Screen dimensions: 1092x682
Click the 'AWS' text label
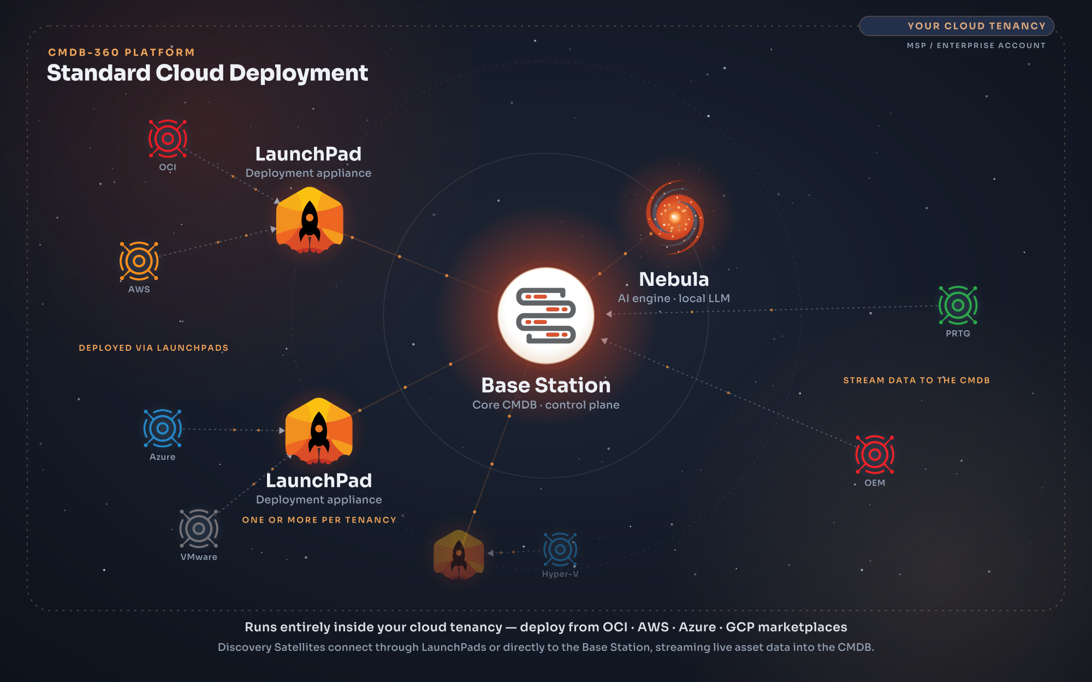coord(139,289)
